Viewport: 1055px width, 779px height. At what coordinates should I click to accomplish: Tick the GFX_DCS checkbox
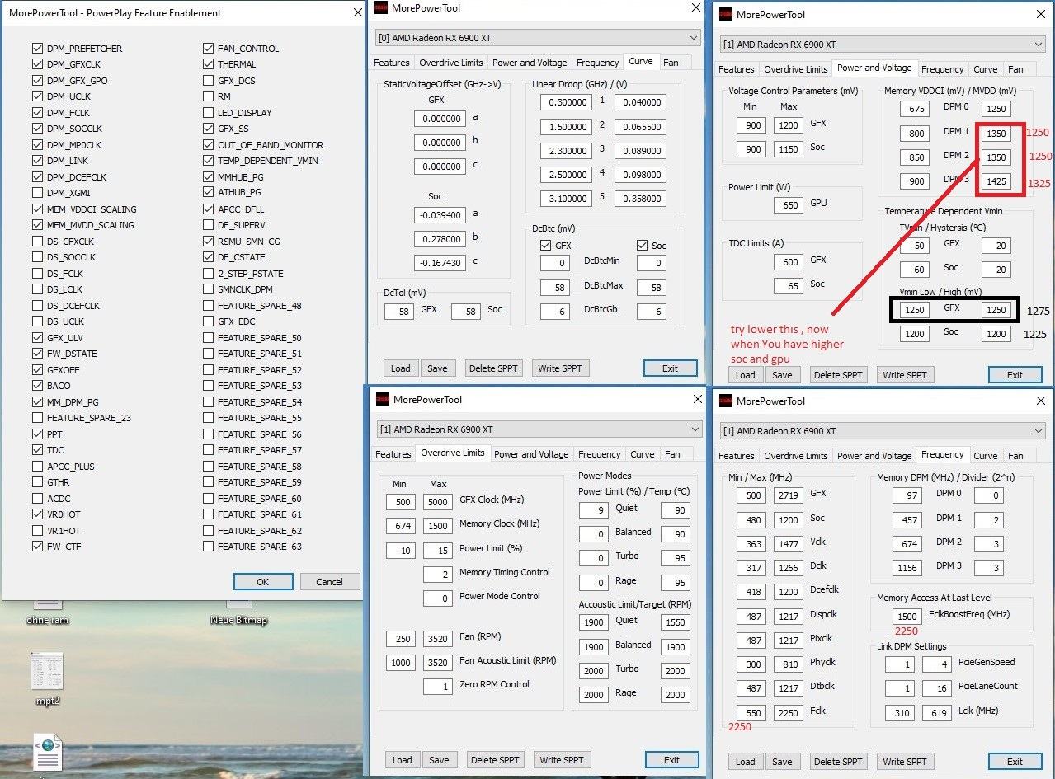point(208,81)
